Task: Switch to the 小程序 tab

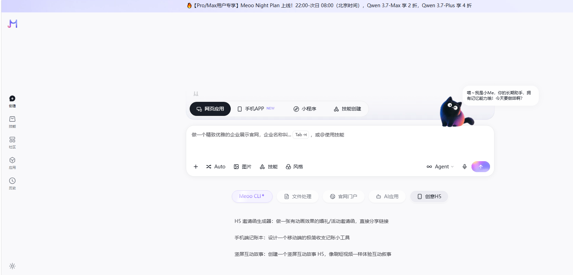Action: (x=305, y=109)
